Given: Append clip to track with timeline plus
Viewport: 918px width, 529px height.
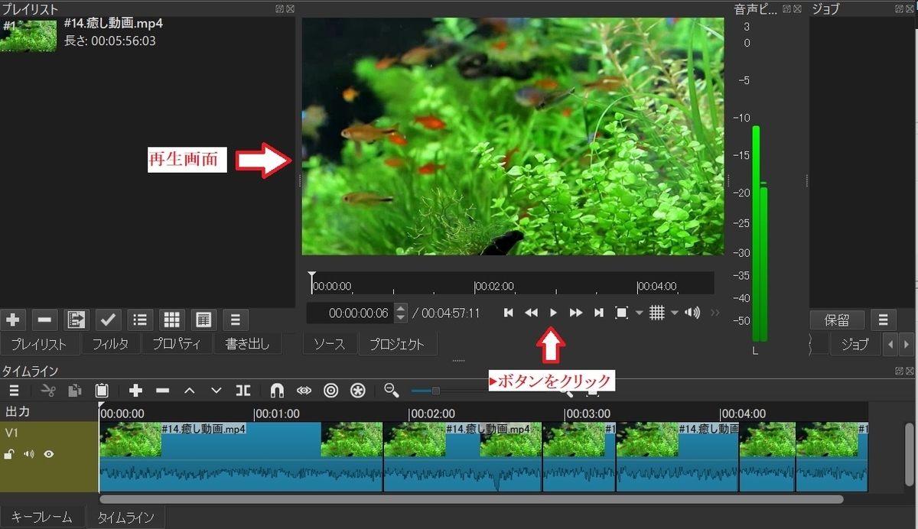Looking at the screenshot, I should tap(135, 391).
